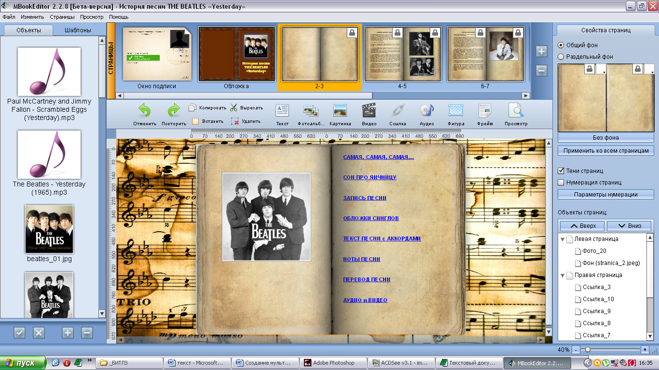Viewport: 659px width, 370px height.
Task: Switch to the Шаблоны tab
Action: pos(78,30)
